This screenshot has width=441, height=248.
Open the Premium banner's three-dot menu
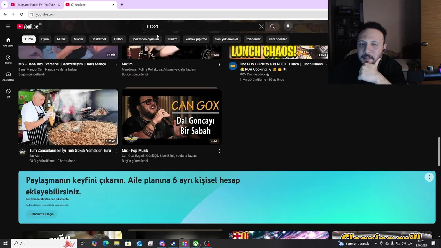[x=429, y=177]
